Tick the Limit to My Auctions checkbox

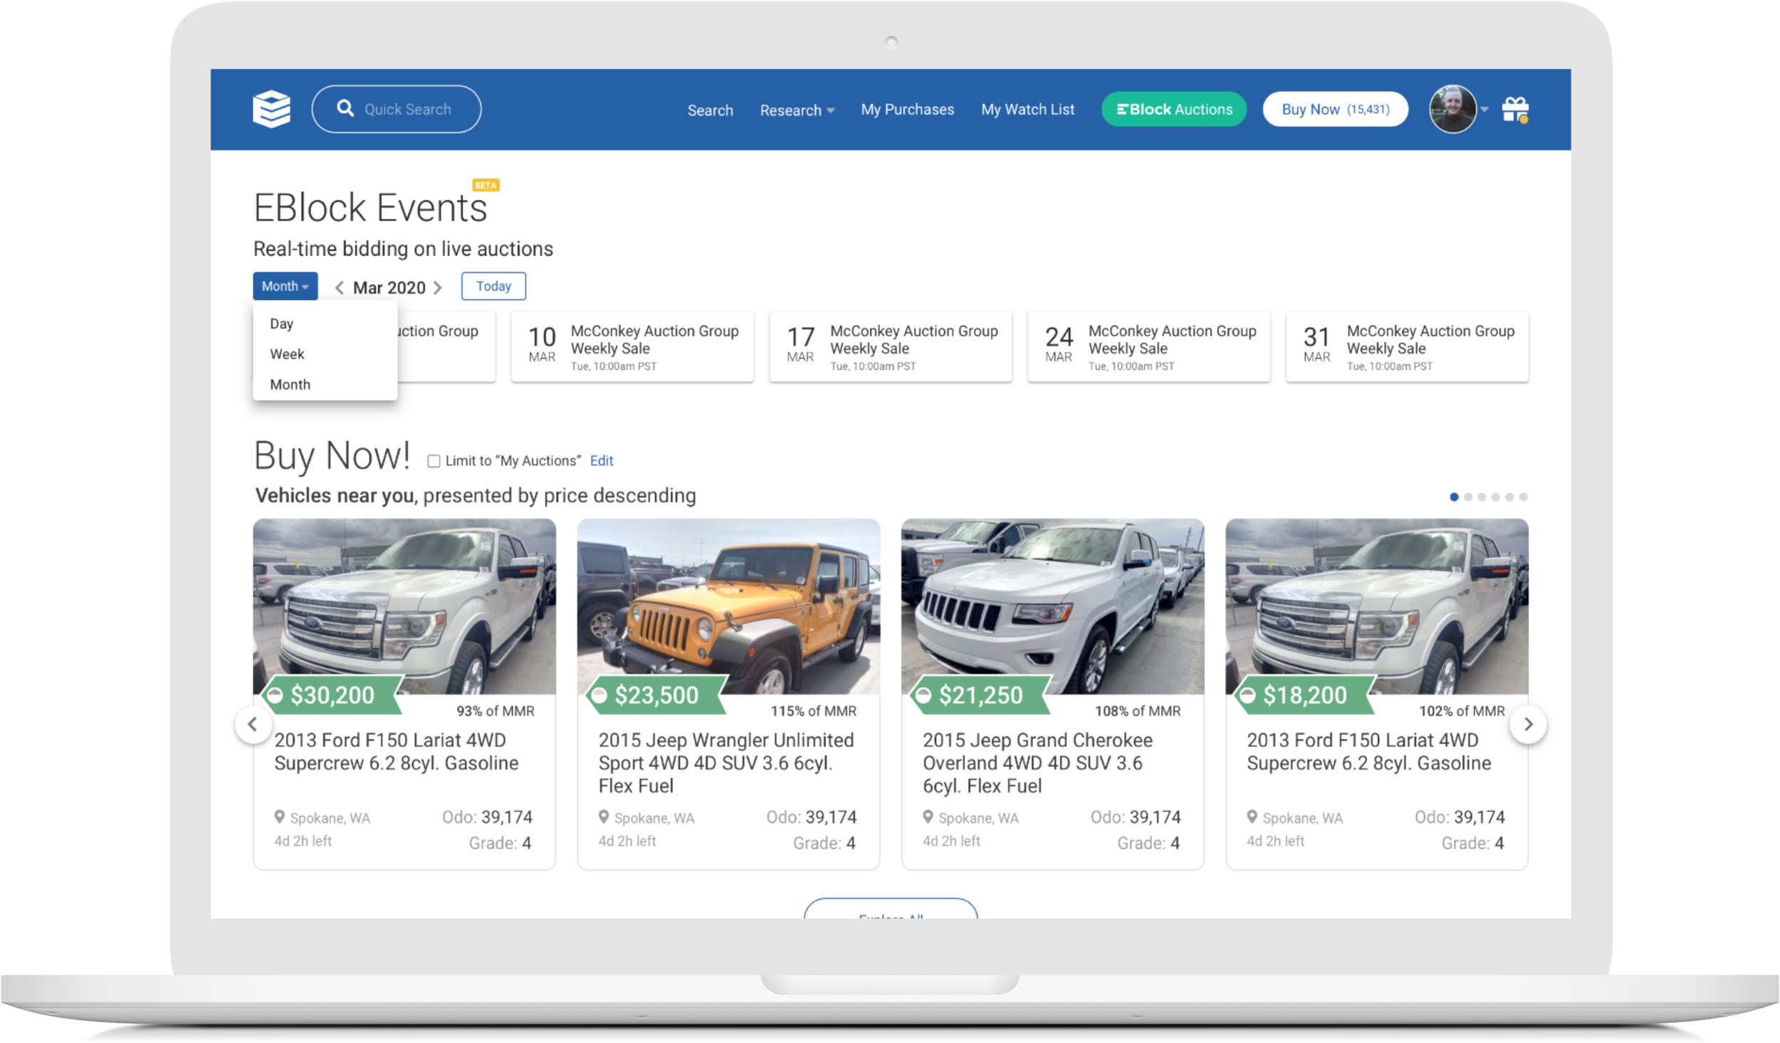434,461
